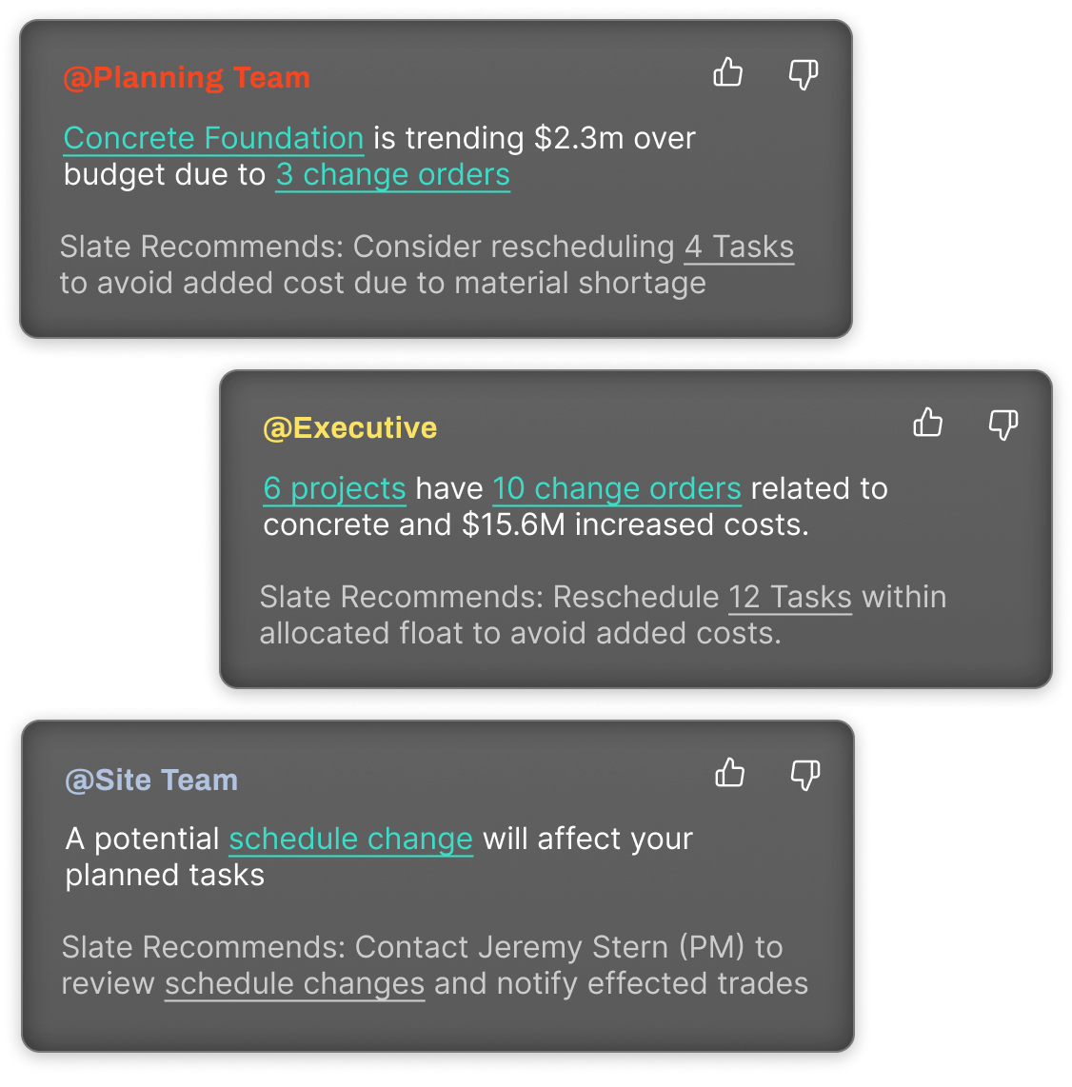Select the @Executive tag
The height and width of the screenshot is (1087, 1072).
point(349,427)
